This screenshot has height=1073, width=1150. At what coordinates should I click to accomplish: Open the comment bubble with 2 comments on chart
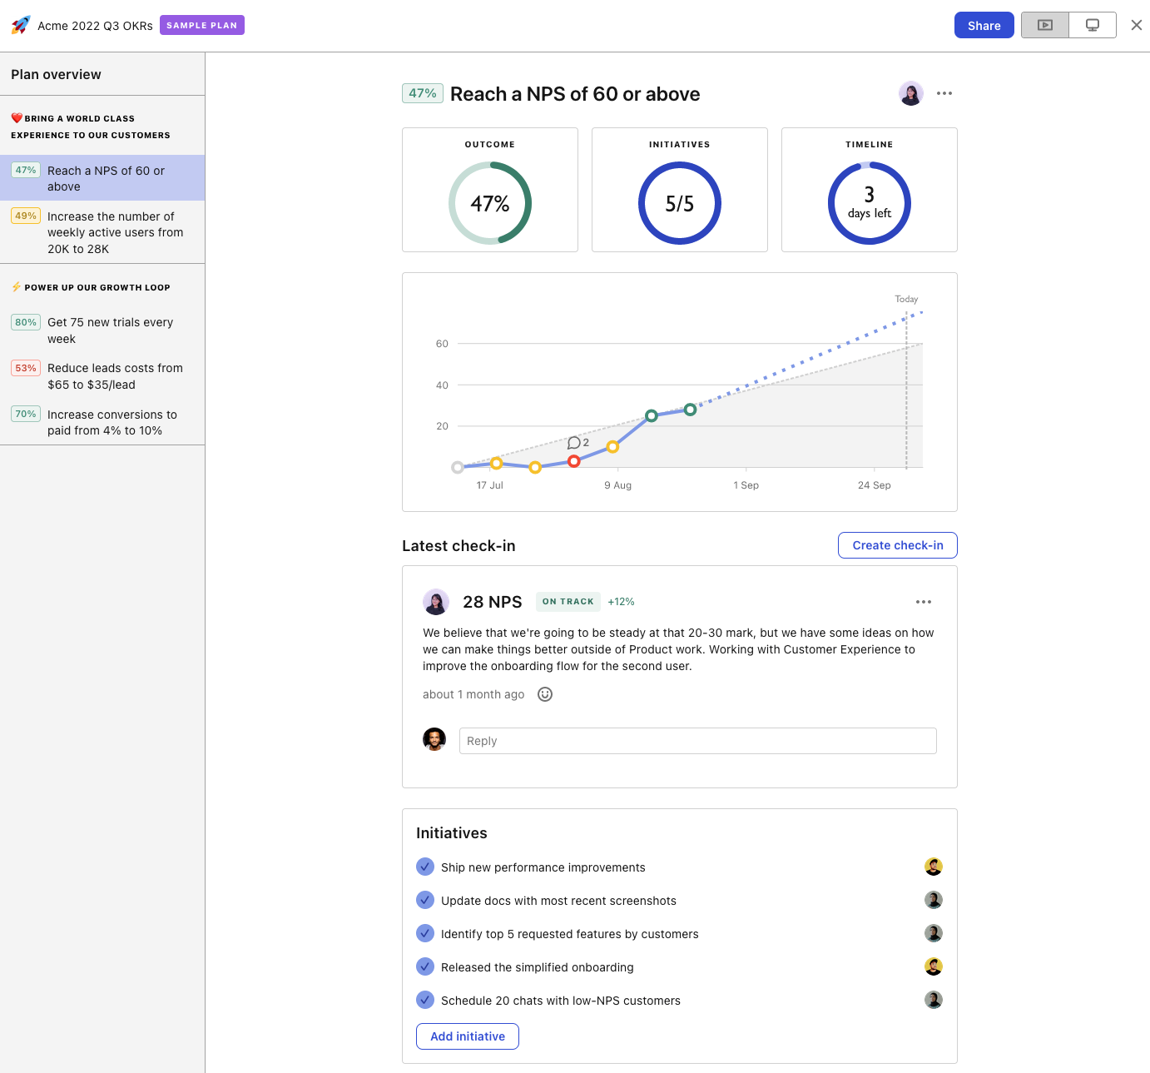click(x=578, y=443)
